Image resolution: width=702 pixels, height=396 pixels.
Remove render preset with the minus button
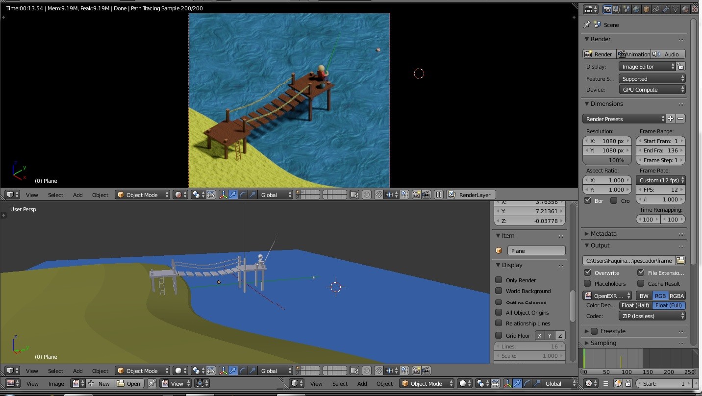[680, 119]
